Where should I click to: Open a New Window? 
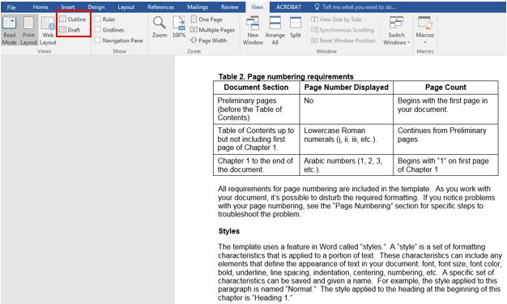253,31
